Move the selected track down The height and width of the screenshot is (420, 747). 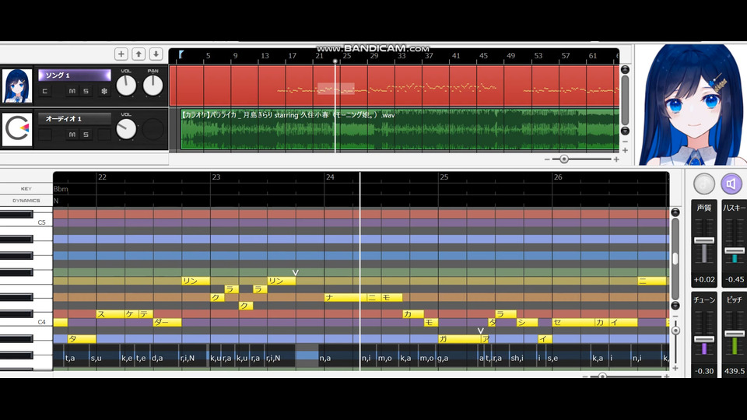pos(156,54)
